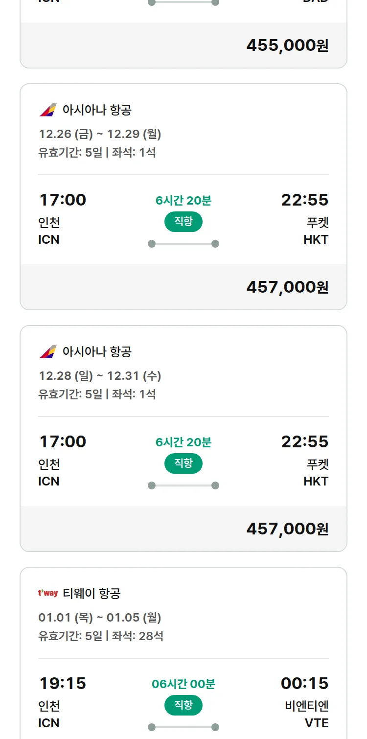Tap 직항 badge on the 12.26 Asiana flight

pyautogui.click(x=183, y=222)
